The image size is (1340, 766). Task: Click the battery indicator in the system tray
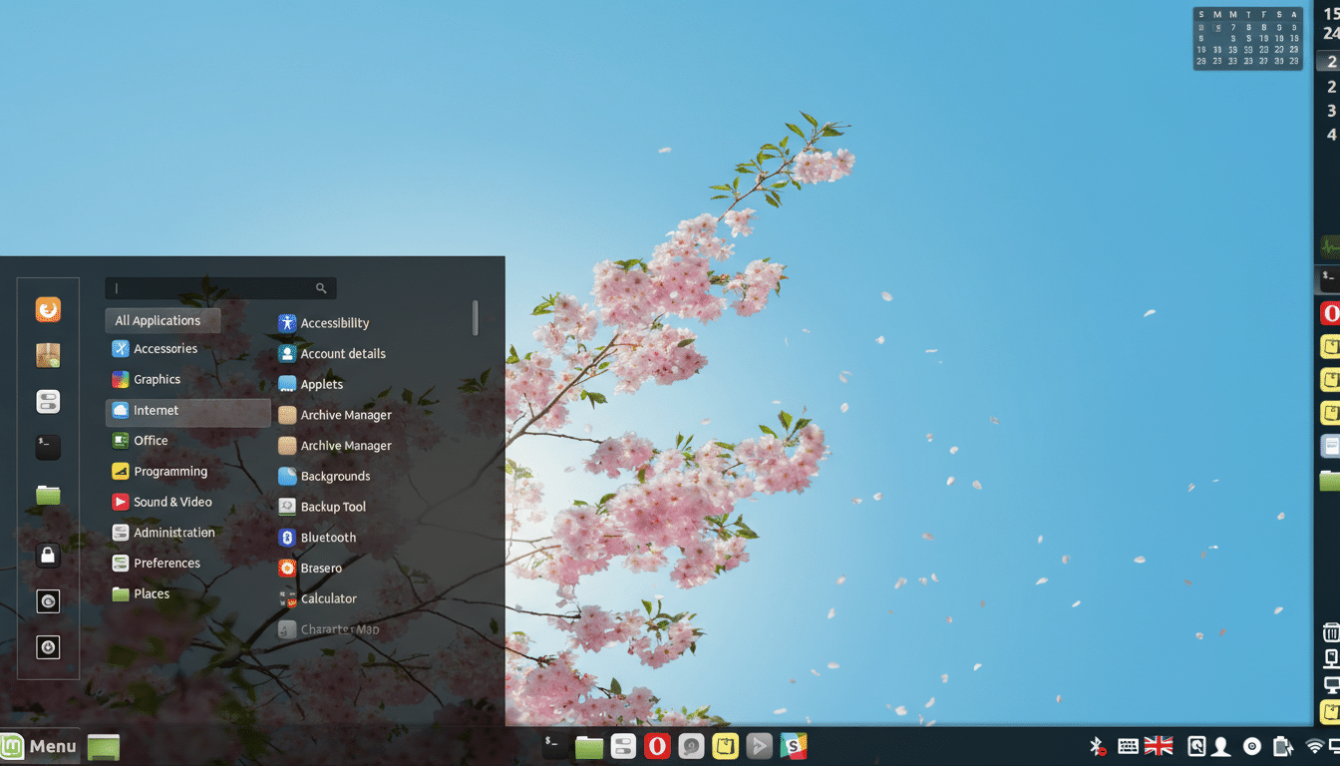tap(1284, 745)
